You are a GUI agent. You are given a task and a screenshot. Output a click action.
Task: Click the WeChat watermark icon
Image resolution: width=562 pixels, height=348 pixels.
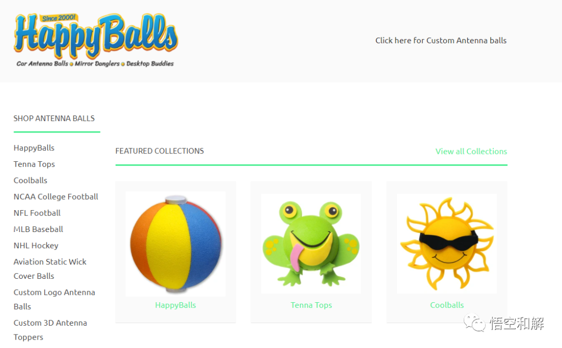point(474,323)
